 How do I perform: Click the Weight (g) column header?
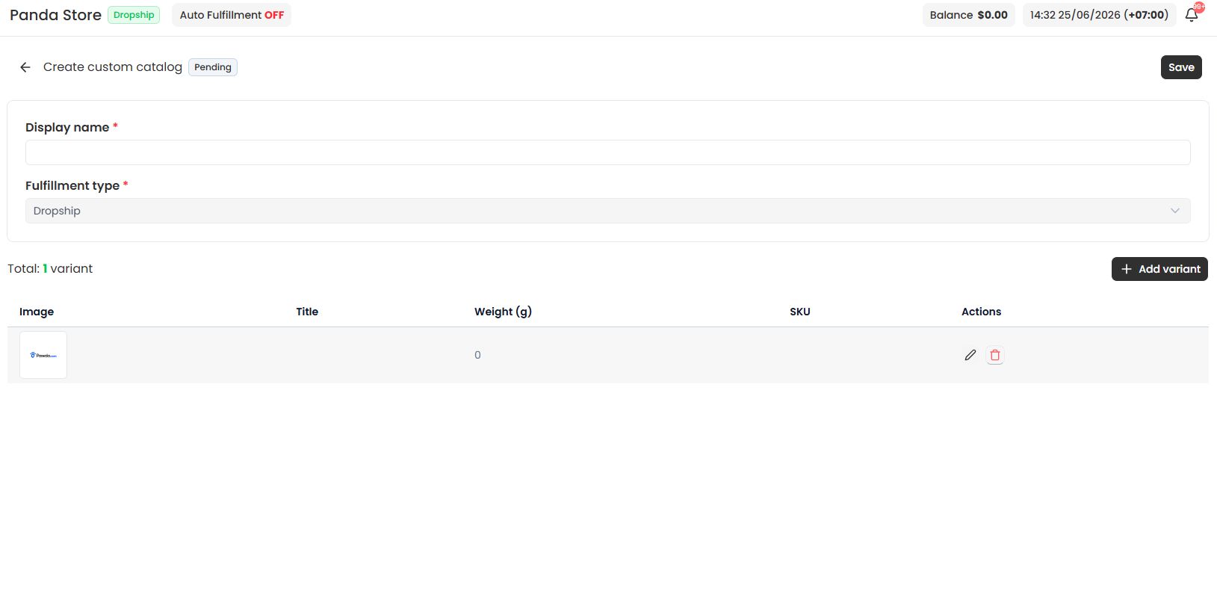[503, 312]
